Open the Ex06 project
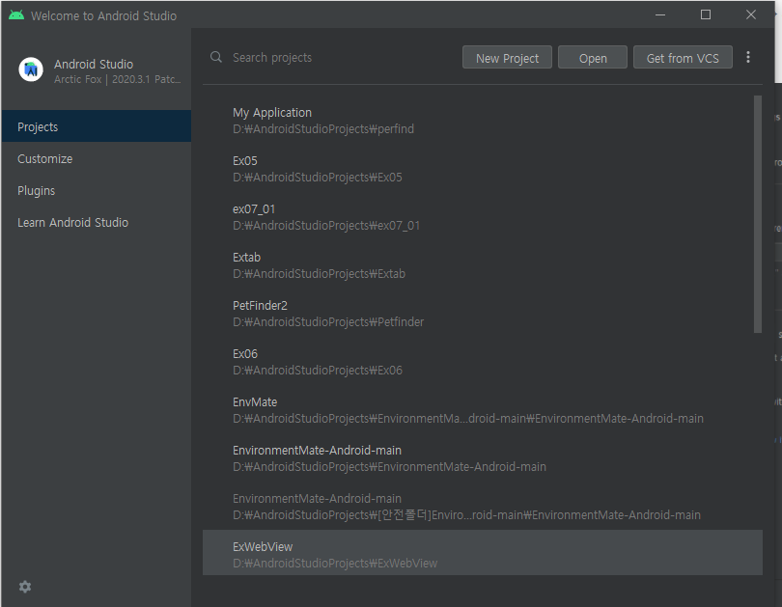This screenshot has width=782, height=607. click(x=483, y=362)
